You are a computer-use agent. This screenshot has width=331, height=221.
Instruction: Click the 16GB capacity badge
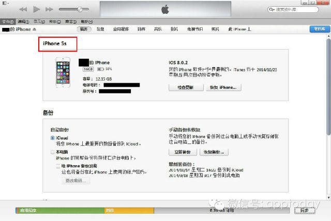pyautogui.click(x=88, y=69)
